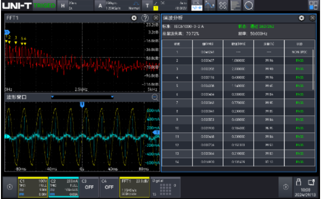Open the search magnifier in top toolbar
This screenshot has height=199, width=321.
pyautogui.click(x=248, y=5)
